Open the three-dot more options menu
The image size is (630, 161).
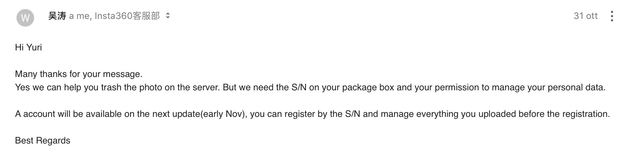pos(612,16)
